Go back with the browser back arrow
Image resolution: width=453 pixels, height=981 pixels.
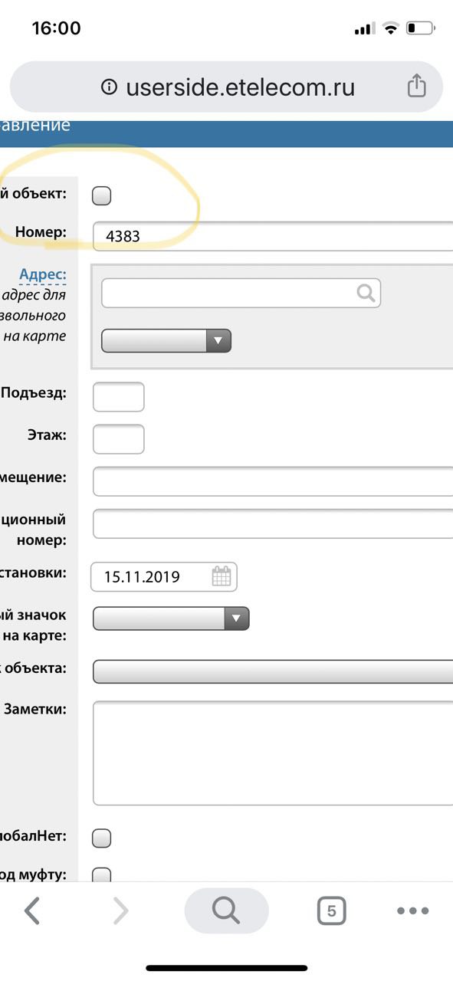[x=31, y=910]
